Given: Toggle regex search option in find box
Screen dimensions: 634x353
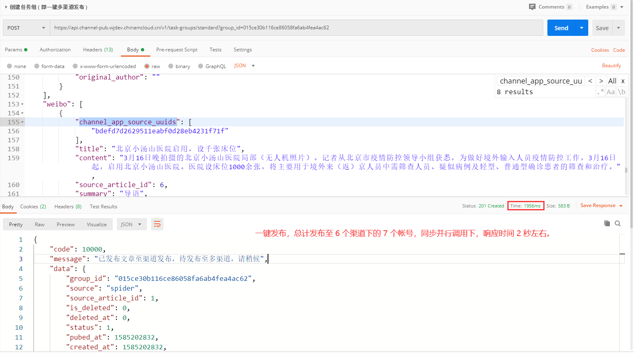Looking at the screenshot, I should pos(600,92).
